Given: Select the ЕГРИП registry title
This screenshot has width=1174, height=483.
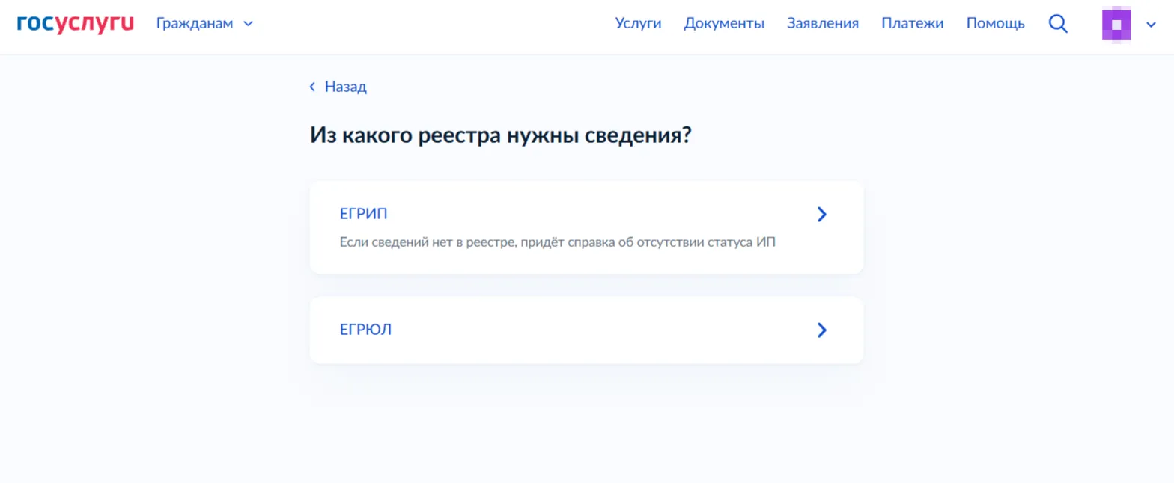Looking at the screenshot, I should [363, 215].
